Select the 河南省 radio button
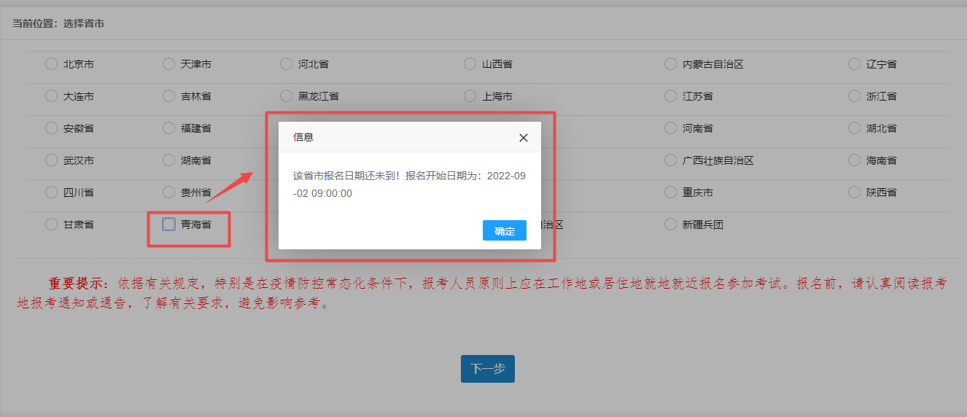Image resolution: width=967 pixels, height=417 pixels. pyautogui.click(x=670, y=128)
